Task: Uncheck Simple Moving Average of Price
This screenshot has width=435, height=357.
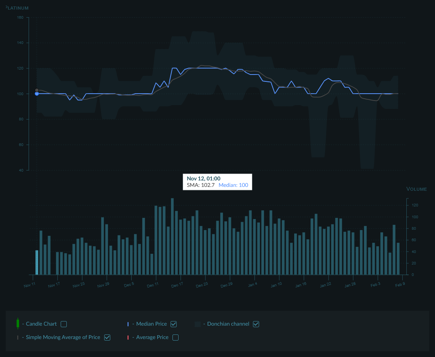Action: [x=107, y=337]
